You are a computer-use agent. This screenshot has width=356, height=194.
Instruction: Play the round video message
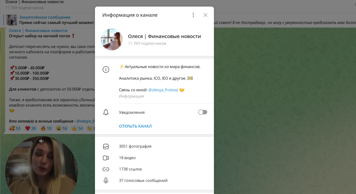point(41,168)
